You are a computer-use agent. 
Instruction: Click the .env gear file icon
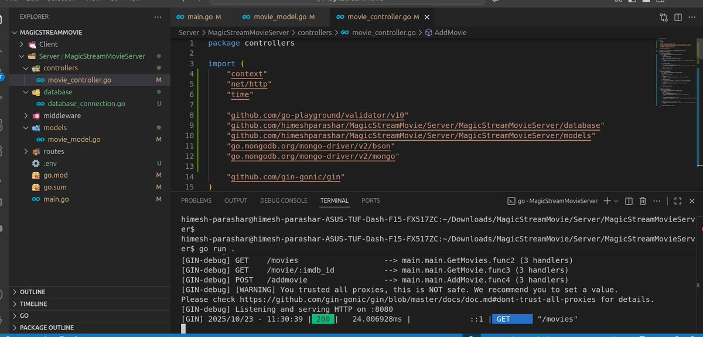[x=36, y=163]
